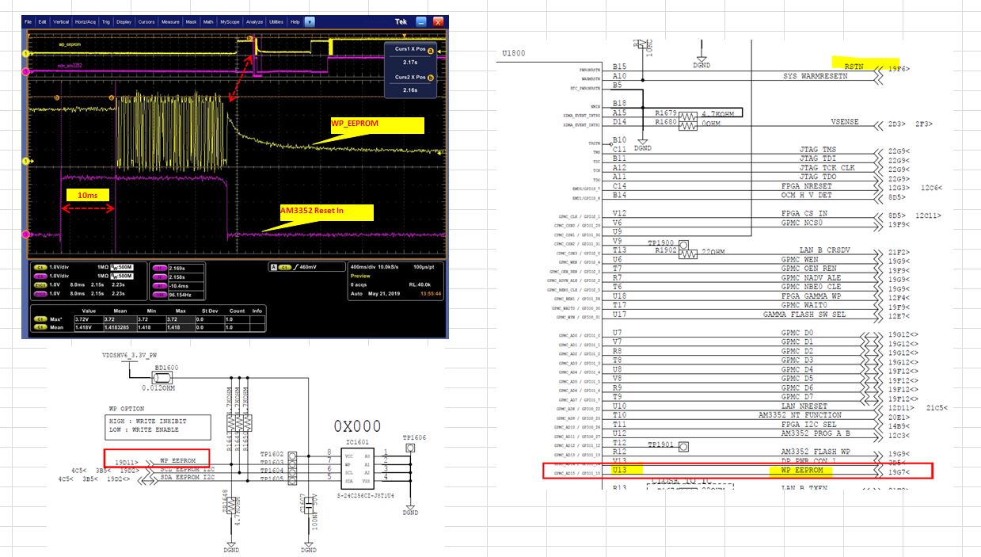Click the 13:55:44 timestamp
The image size is (981, 557).
coord(431,293)
